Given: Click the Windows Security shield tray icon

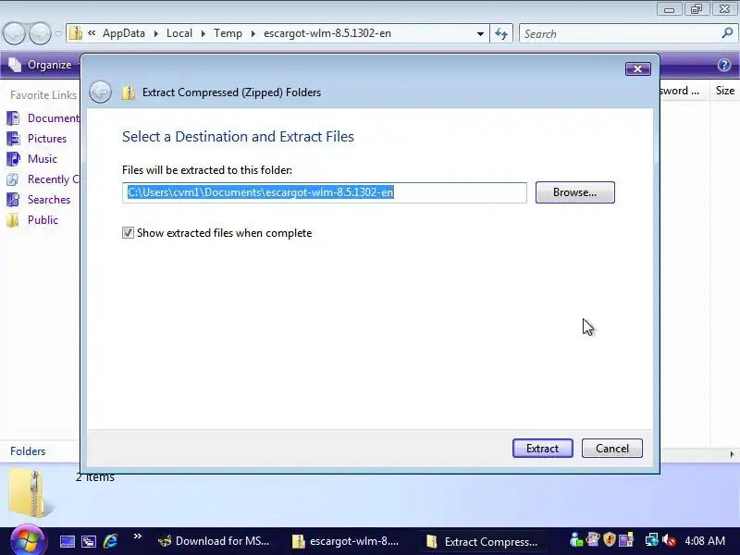Looking at the screenshot, I should pyautogui.click(x=610, y=539).
